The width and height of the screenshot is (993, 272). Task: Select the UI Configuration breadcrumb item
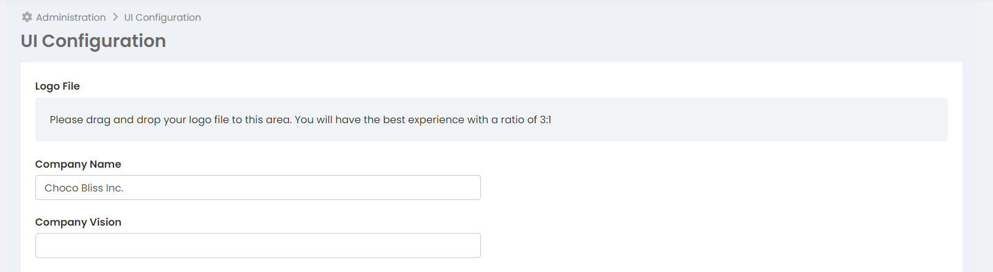tap(162, 17)
